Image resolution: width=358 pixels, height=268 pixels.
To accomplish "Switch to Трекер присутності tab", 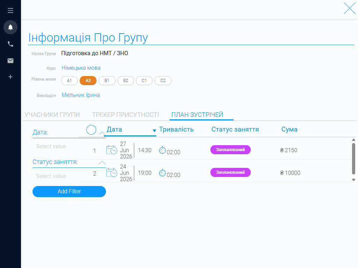I will point(126,114).
